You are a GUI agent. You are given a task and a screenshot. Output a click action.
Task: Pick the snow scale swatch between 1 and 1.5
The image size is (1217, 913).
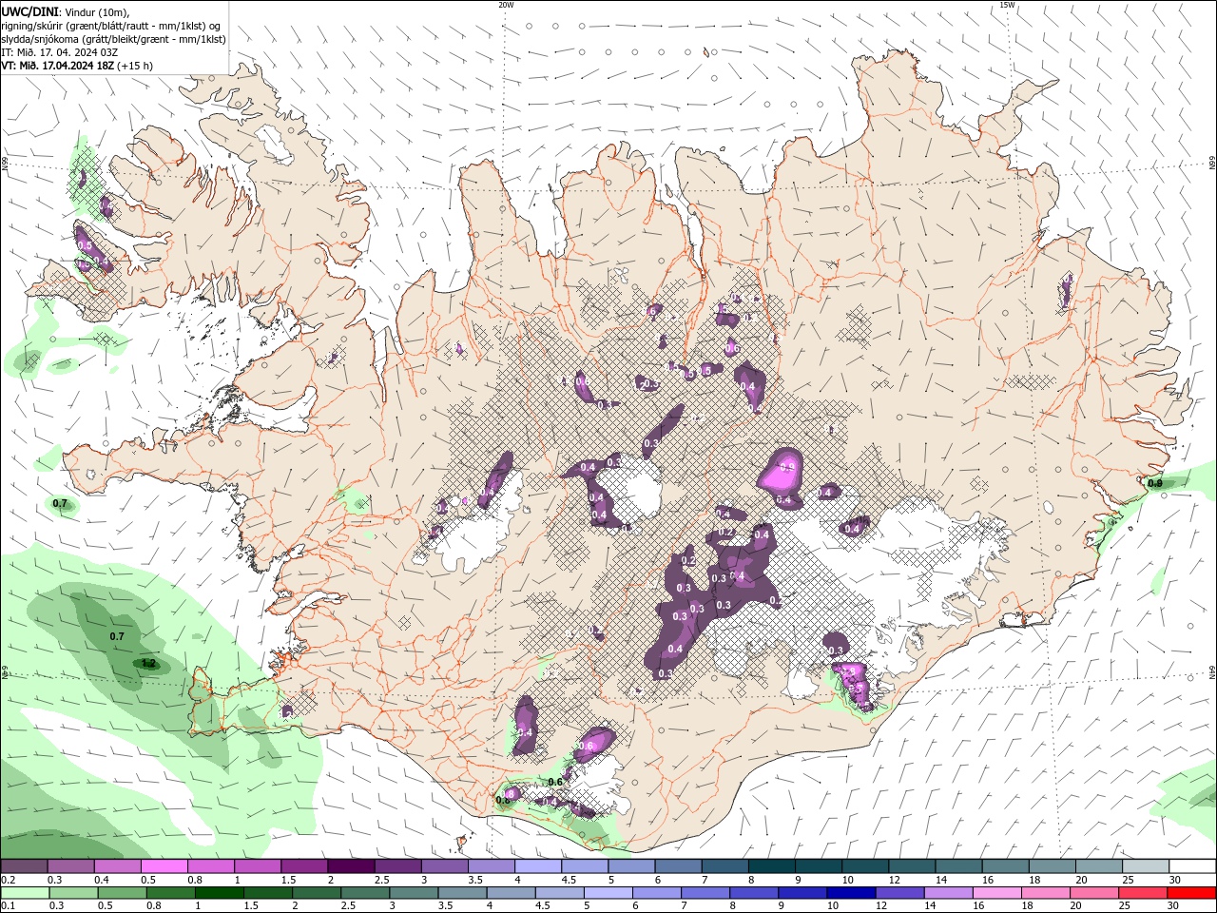[258, 866]
